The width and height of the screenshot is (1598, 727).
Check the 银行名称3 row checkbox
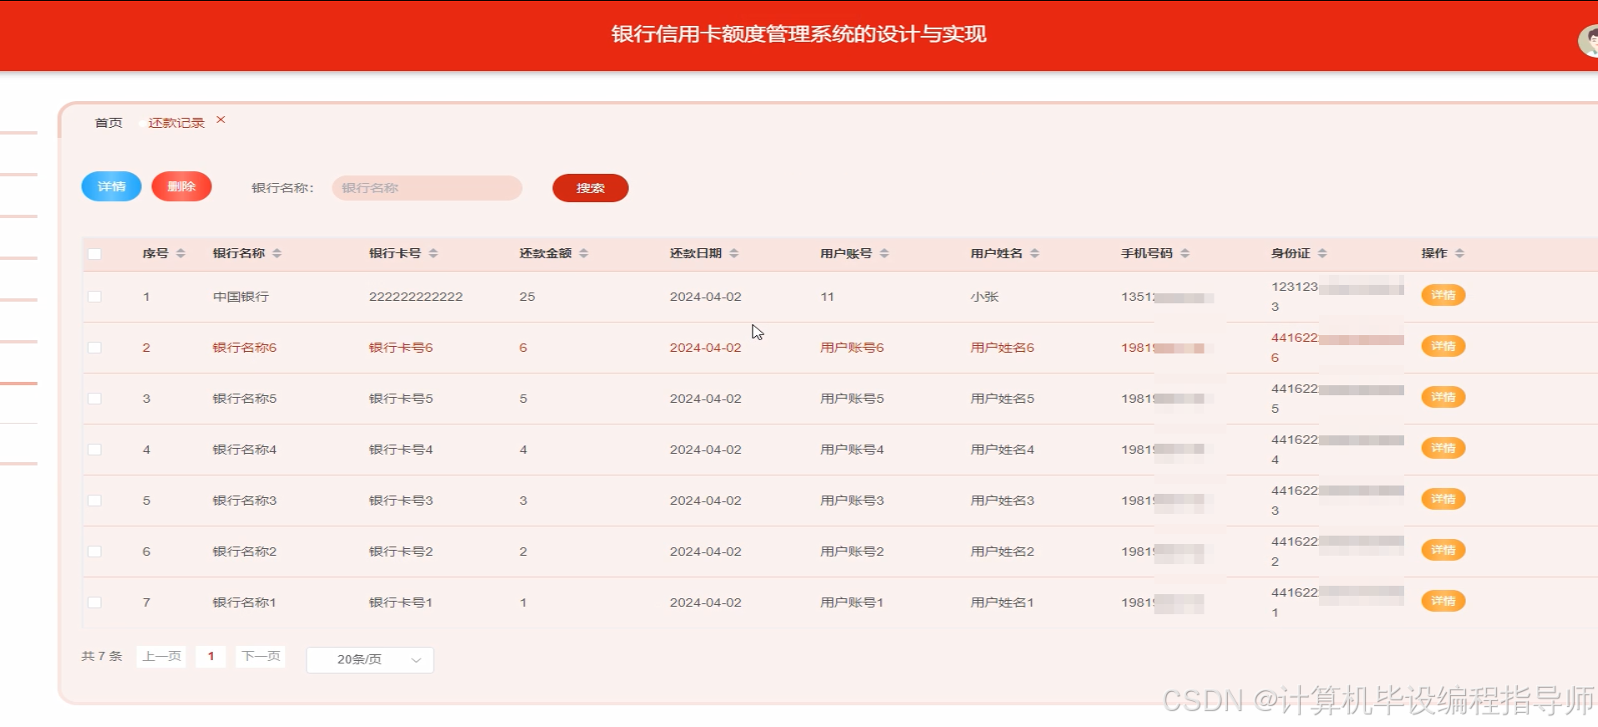pyautogui.click(x=94, y=501)
